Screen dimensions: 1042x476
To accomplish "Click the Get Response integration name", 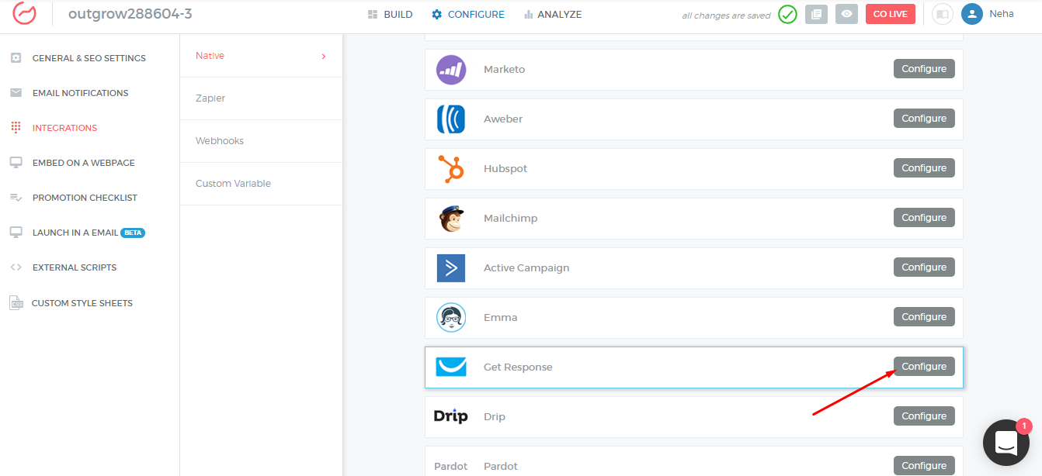I will coord(518,367).
